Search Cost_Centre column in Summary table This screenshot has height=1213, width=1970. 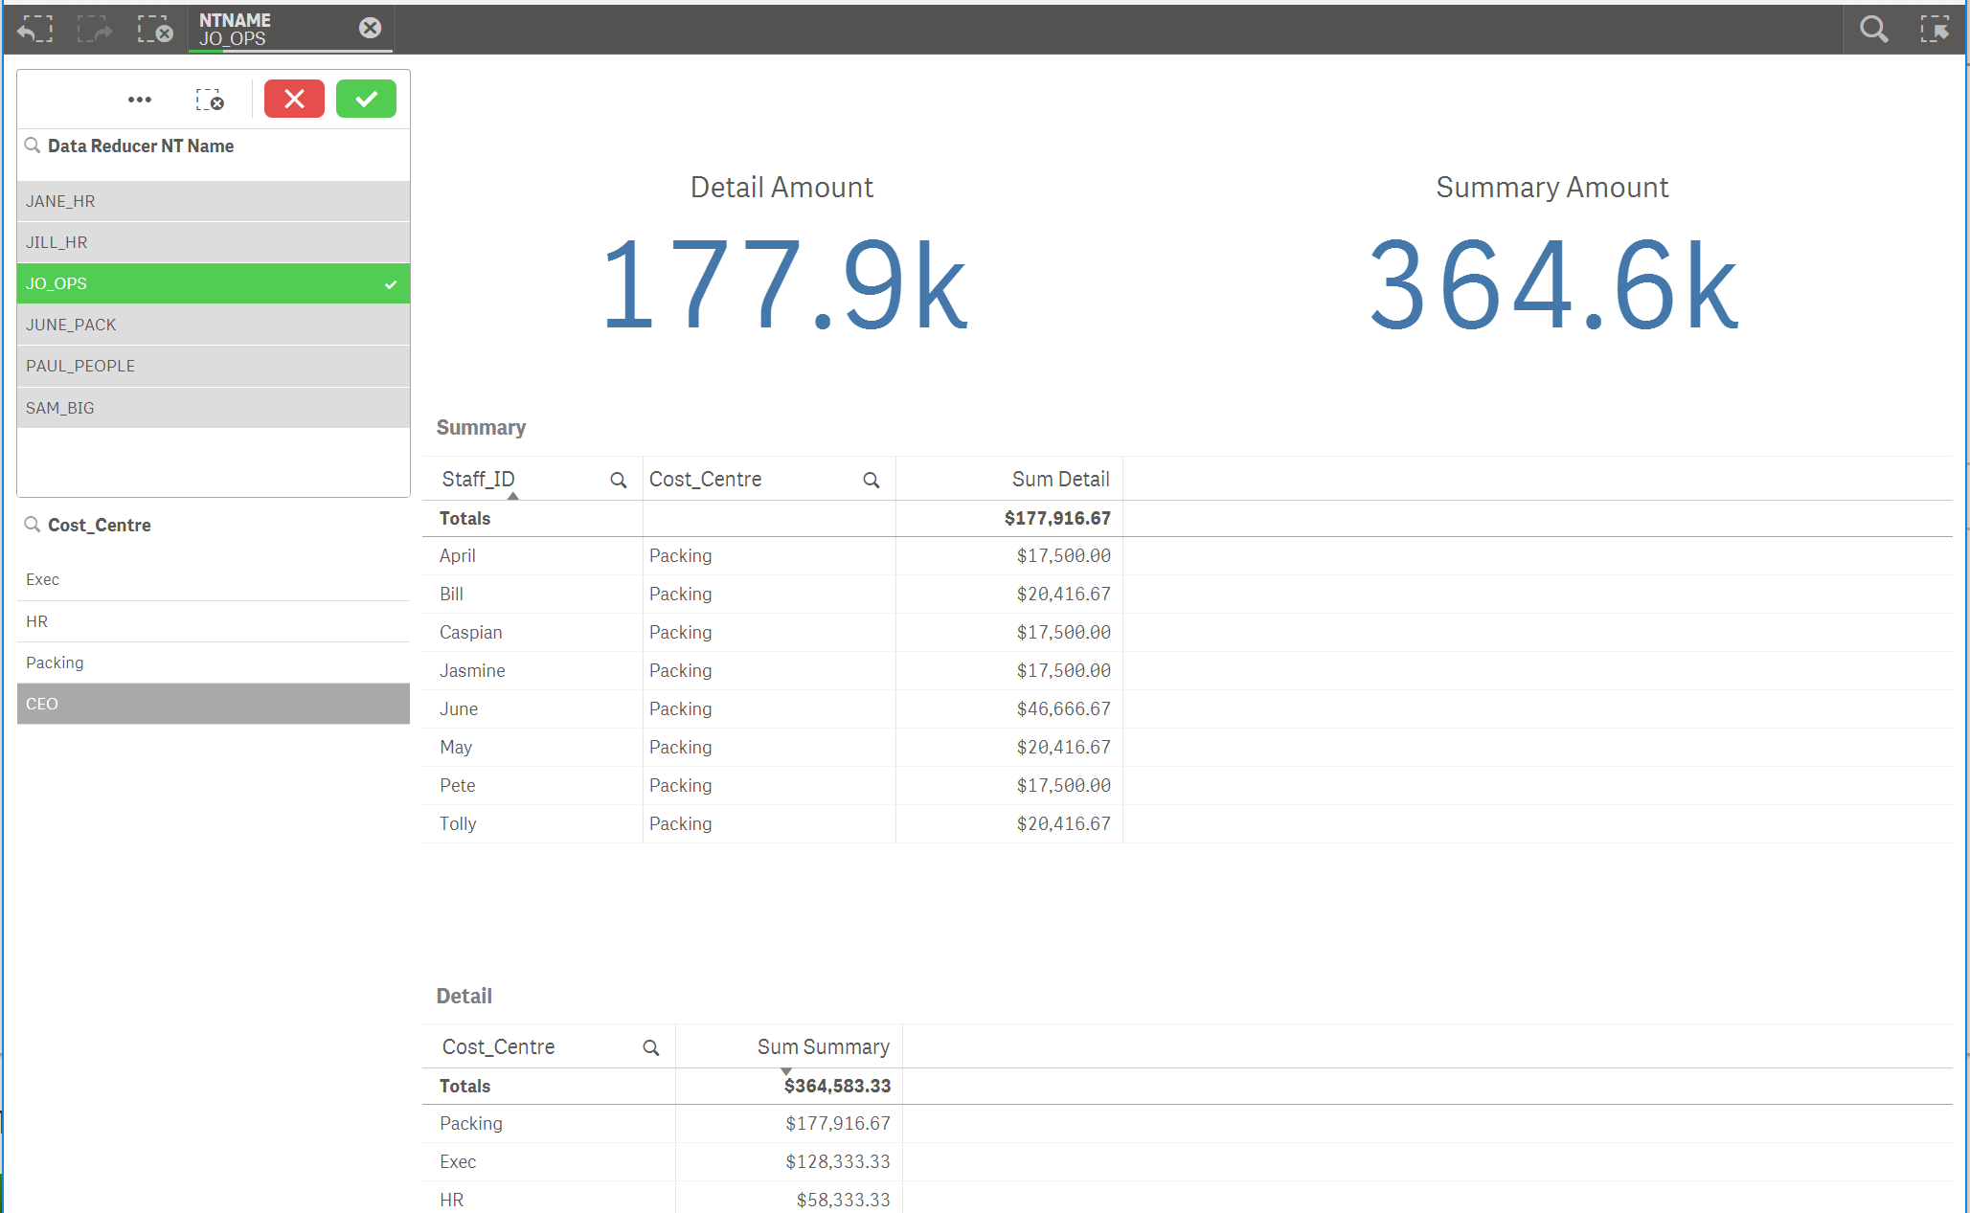pyautogui.click(x=872, y=480)
